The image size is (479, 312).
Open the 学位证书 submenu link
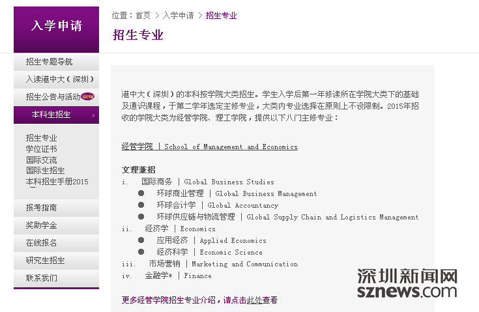(41, 149)
